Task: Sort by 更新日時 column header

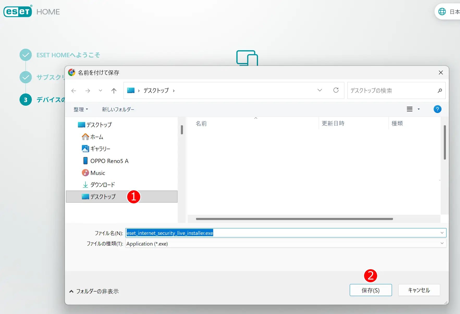Action: 333,123
